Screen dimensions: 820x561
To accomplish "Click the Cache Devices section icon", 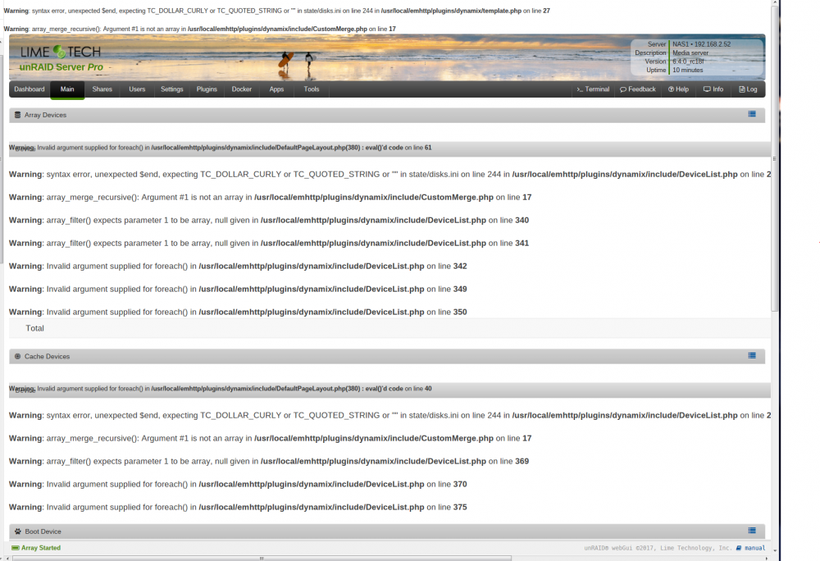I will 17,357.
